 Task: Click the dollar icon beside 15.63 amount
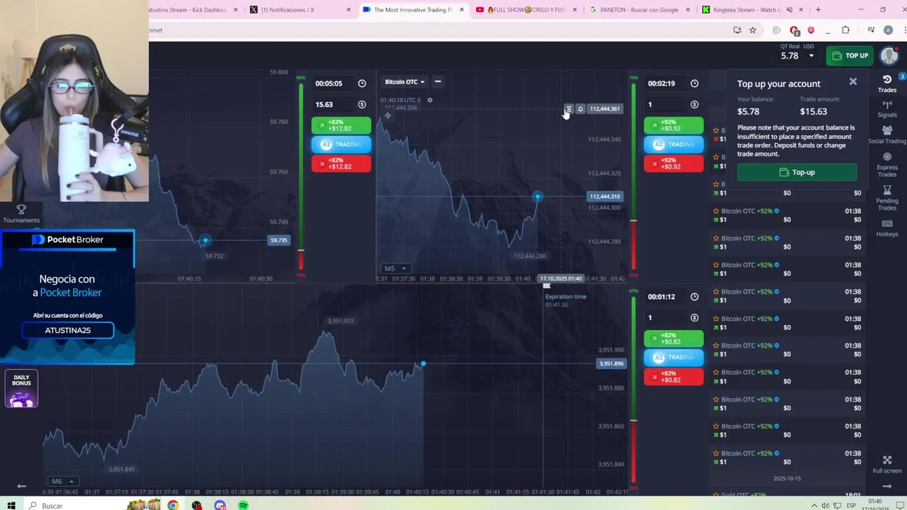coord(362,105)
